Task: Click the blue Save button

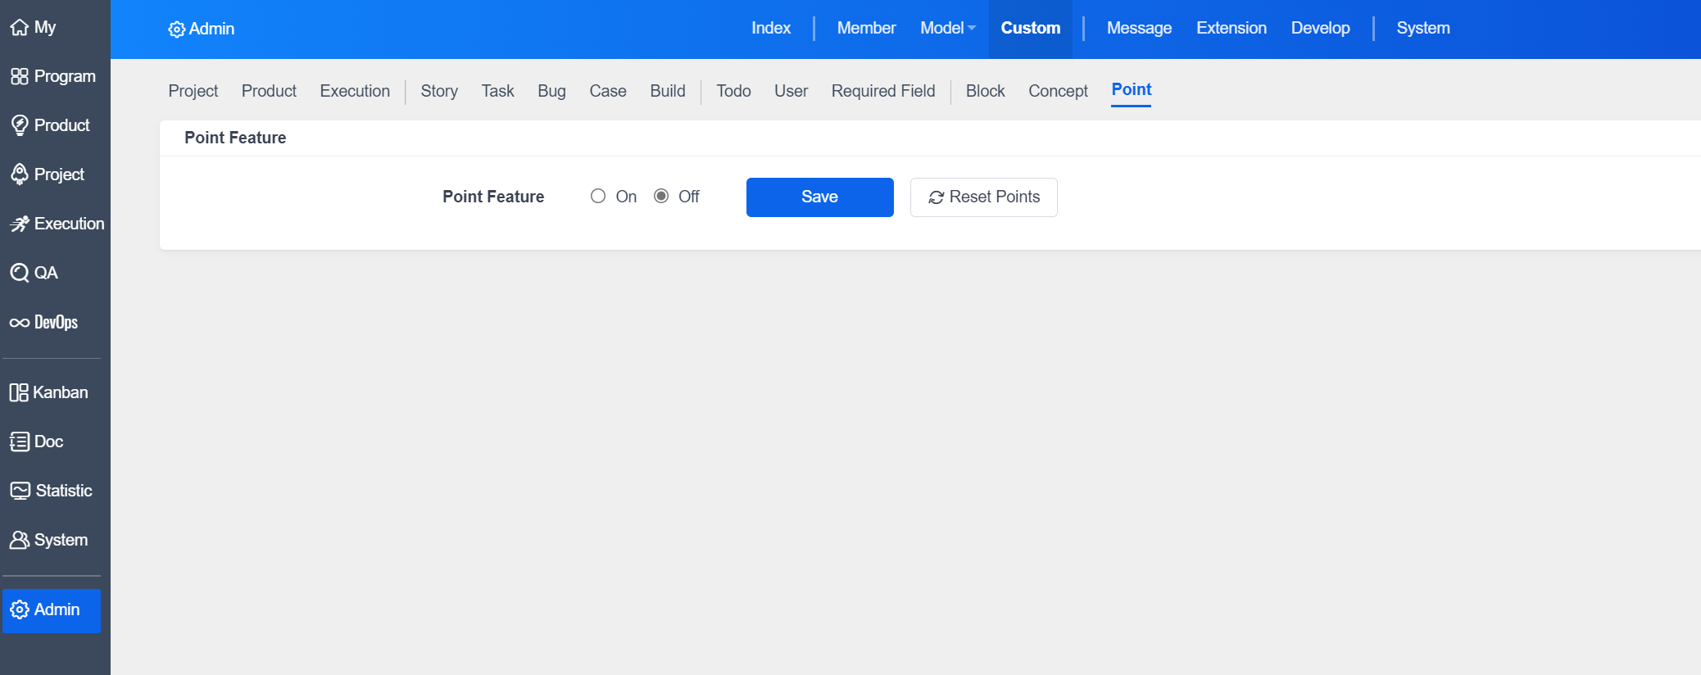Action: tap(819, 197)
